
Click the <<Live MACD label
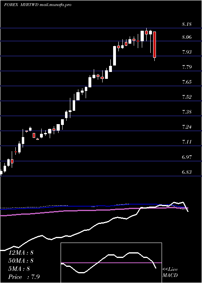[x=170, y=272]
